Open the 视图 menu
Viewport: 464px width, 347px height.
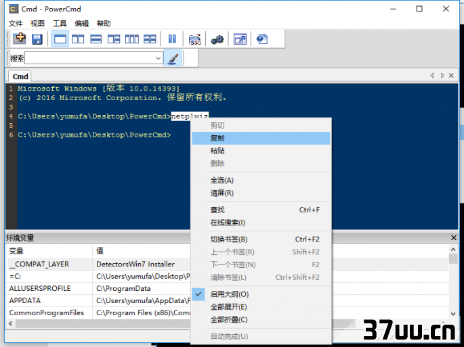click(x=37, y=24)
